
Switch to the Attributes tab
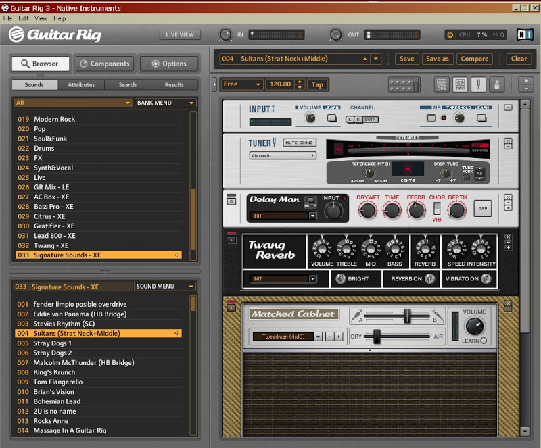point(81,85)
